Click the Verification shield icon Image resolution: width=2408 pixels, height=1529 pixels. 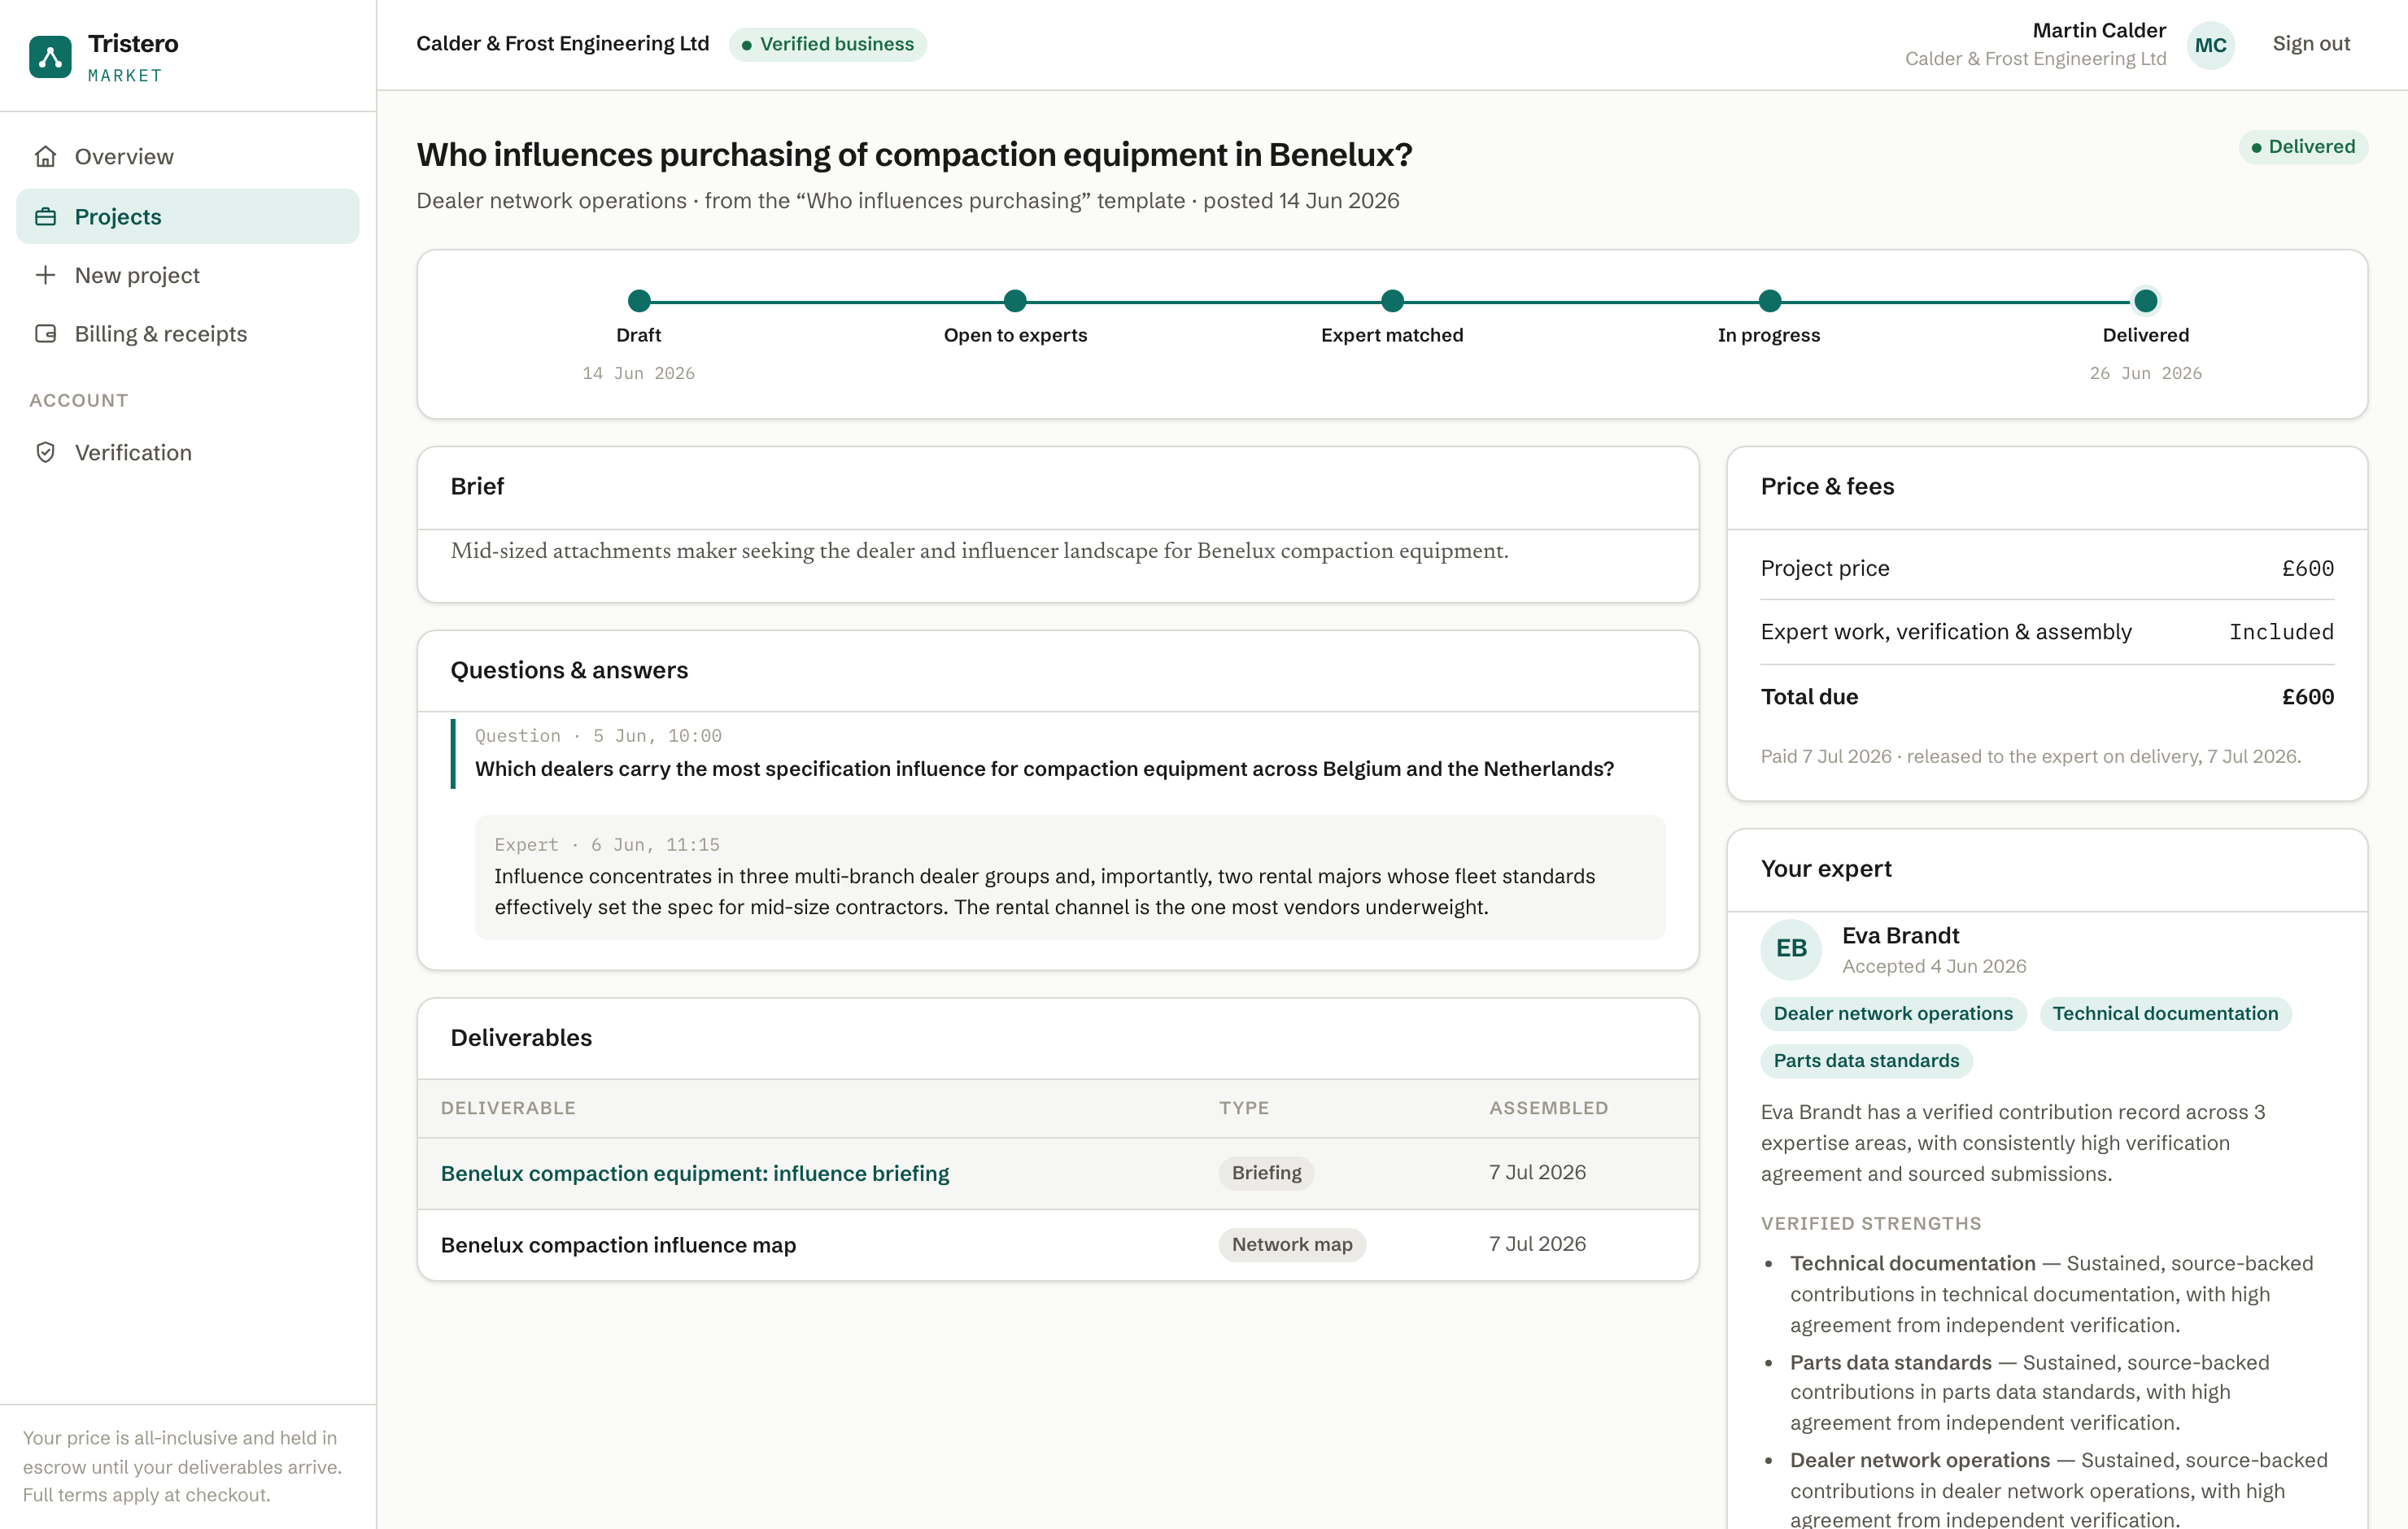[x=45, y=453]
